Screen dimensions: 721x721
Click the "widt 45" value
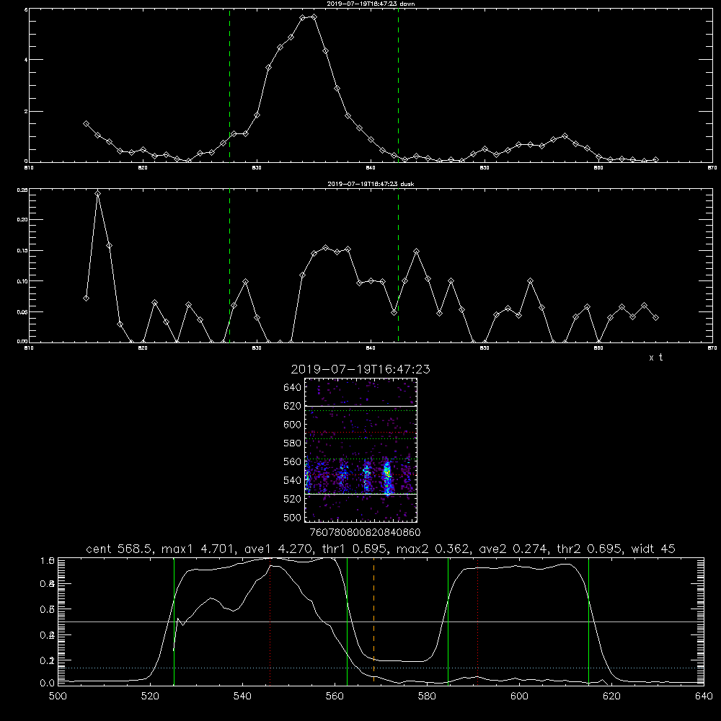(x=653, y=549)
